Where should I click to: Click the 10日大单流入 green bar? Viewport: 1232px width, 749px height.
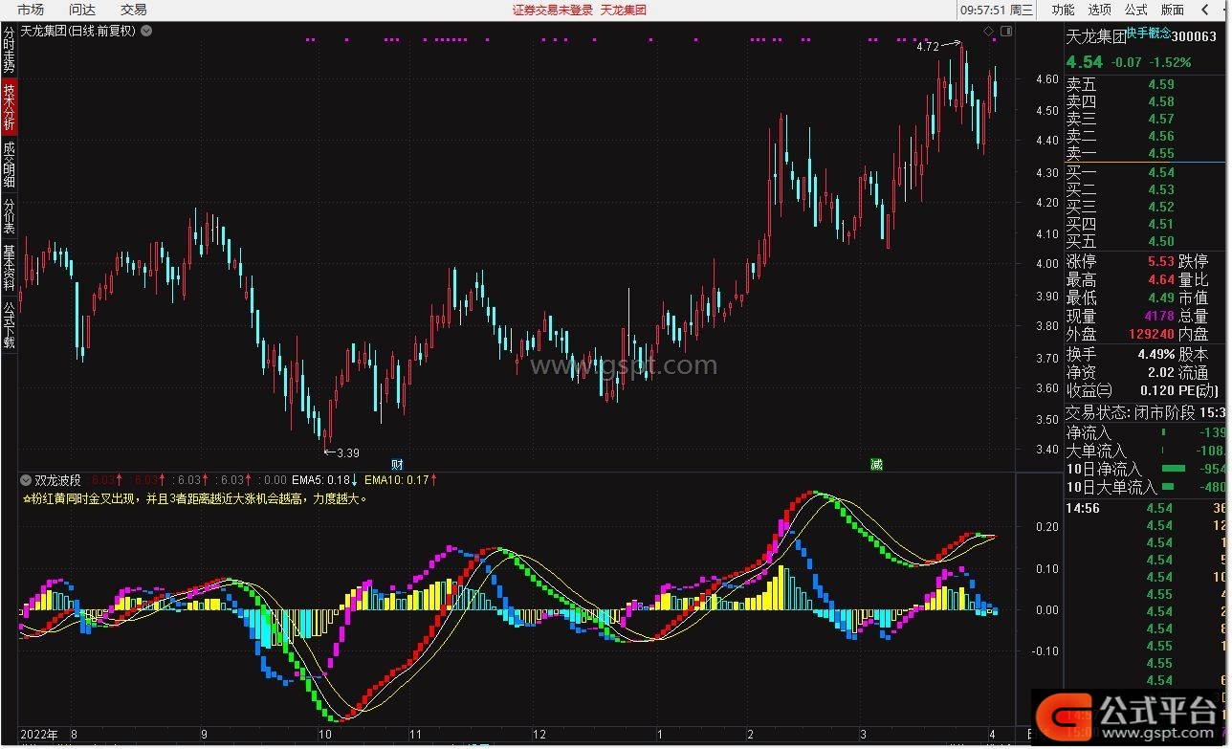(1169, 487)
